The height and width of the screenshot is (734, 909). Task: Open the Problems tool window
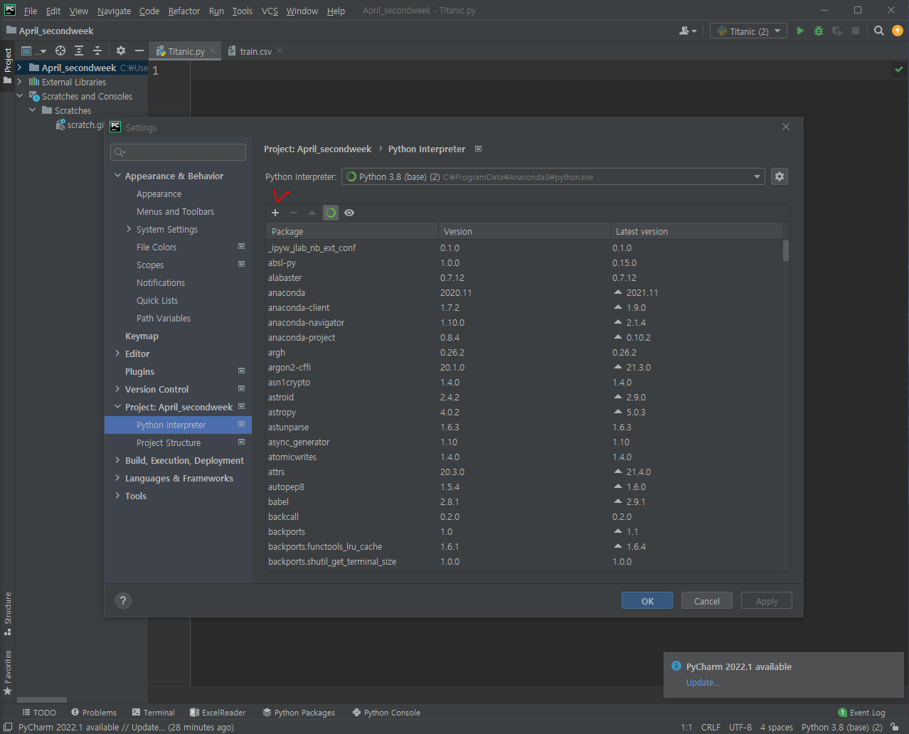tap(93, 712)
